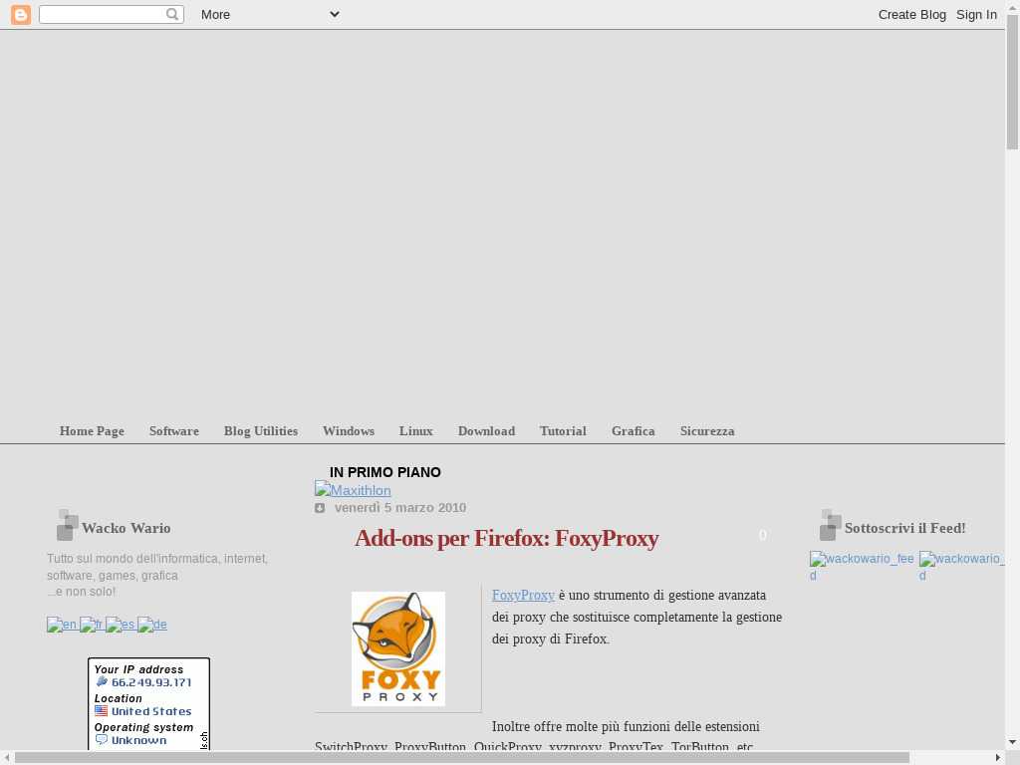Focus the Blogger navbar search field

[x=103, y=14]
